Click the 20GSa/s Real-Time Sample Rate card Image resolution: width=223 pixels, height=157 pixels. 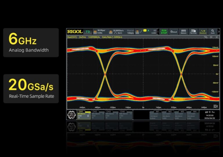pyautogui.click(x=31, y=89)
